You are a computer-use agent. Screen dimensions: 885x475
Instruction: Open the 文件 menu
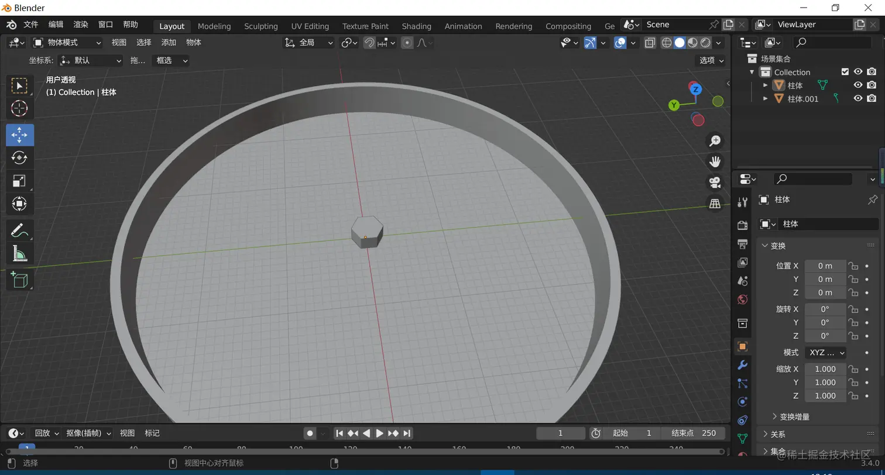pyautogui.click(x=30, y=25)
